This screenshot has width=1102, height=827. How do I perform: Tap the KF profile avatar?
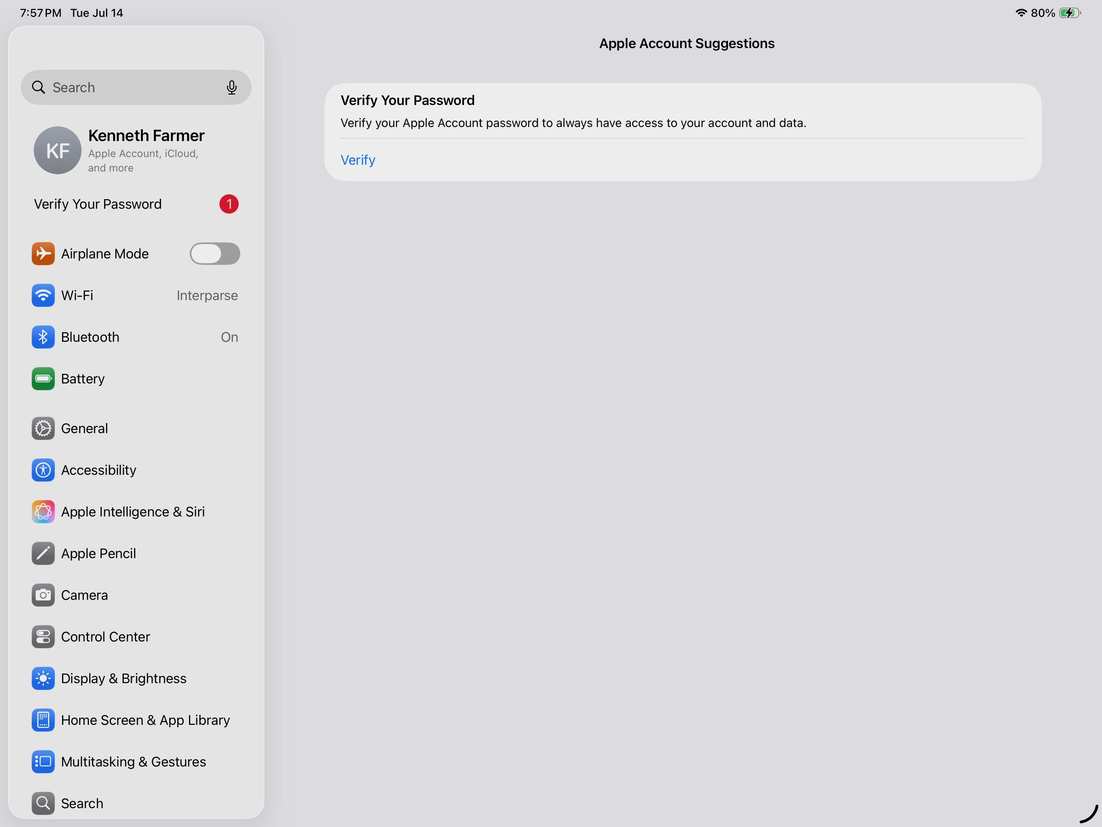pos(57,150)
